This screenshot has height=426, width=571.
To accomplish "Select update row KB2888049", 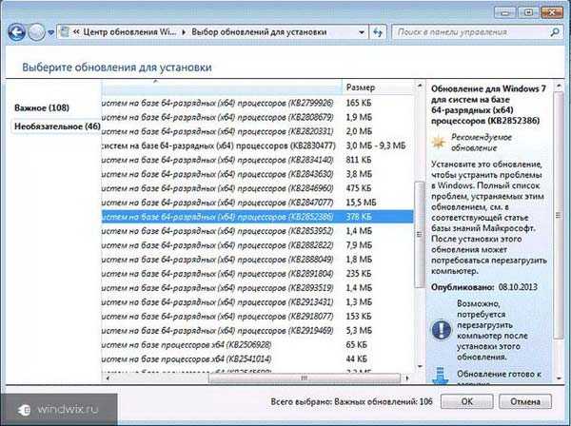I will pos(258,260).
